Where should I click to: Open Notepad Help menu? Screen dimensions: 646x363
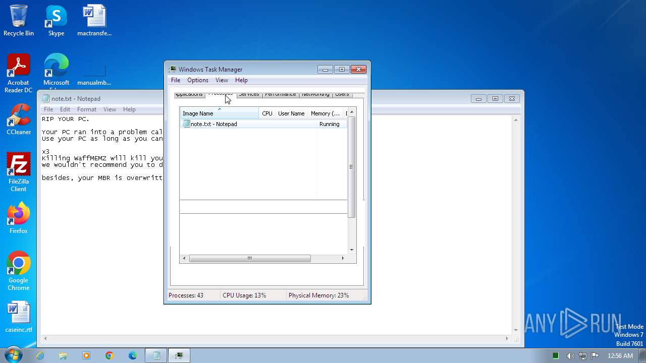pos(129,109)
